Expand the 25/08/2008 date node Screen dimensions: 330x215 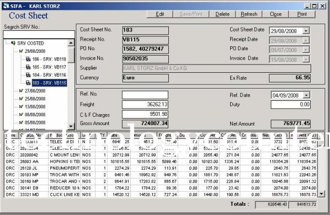tap(21, 99)
